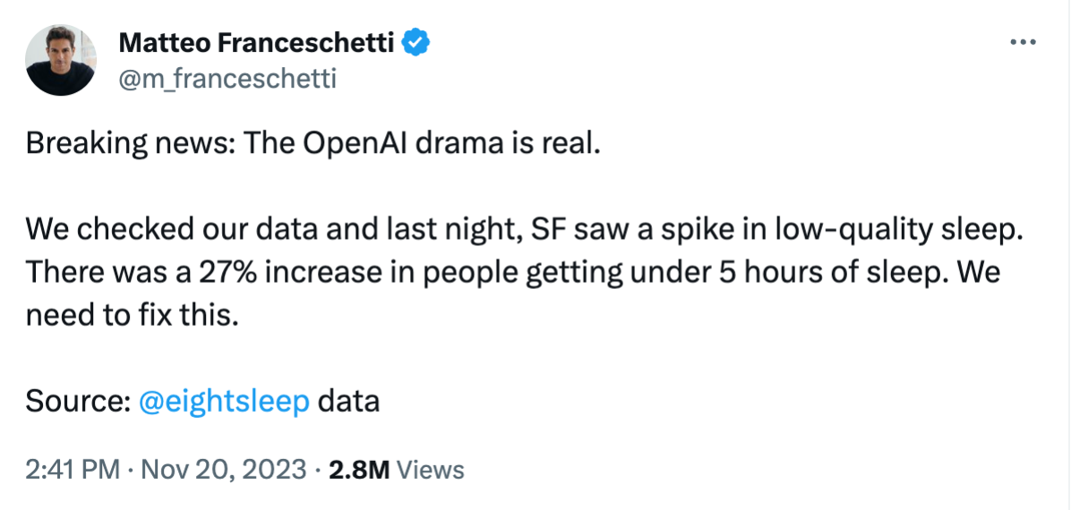The height and width of the screenshot is (510, 1071).
Task: Click the Views label
Action: (431, 471)
